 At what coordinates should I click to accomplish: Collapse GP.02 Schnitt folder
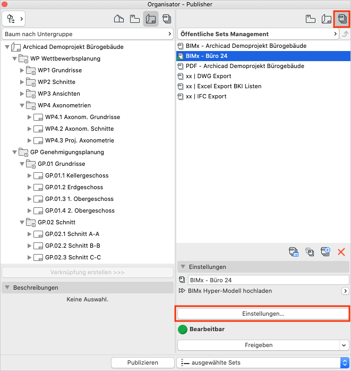tap(22, 222)
